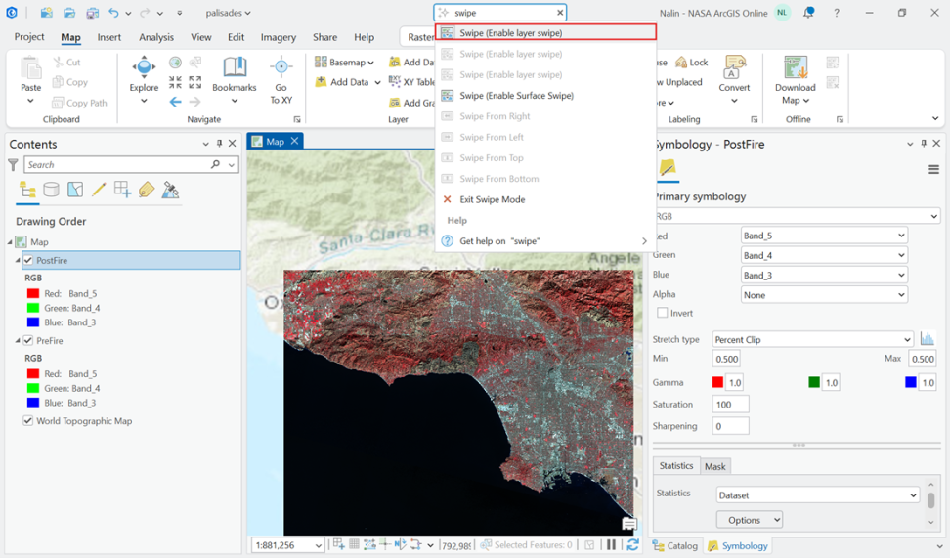Open the stretch histogram chart icon
This screenshot has height=558, width=950.
pyautogui.click(x=927, y=338)
